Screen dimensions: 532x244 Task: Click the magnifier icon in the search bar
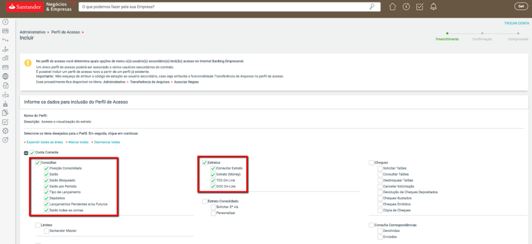click(371, 7)
